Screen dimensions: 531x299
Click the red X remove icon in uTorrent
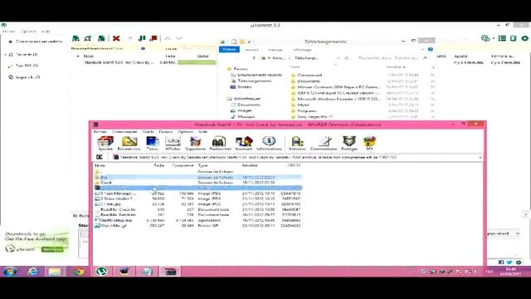coord(116,38)
